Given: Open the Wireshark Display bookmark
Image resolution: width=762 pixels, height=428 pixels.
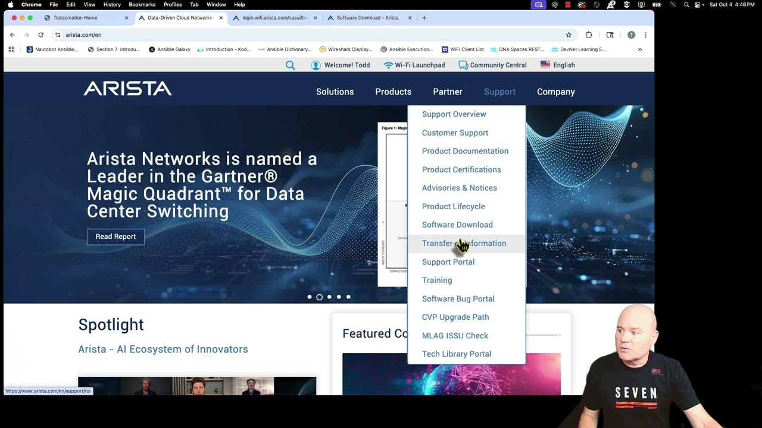Looking at the screenshot, I should (x=346, y=49).
